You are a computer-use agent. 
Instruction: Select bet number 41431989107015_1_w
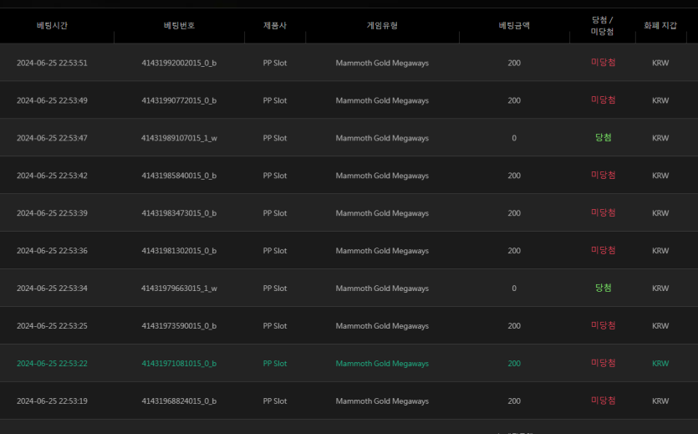179,138
